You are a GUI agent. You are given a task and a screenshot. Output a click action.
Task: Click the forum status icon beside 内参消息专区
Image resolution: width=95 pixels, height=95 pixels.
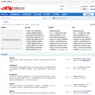1,77
